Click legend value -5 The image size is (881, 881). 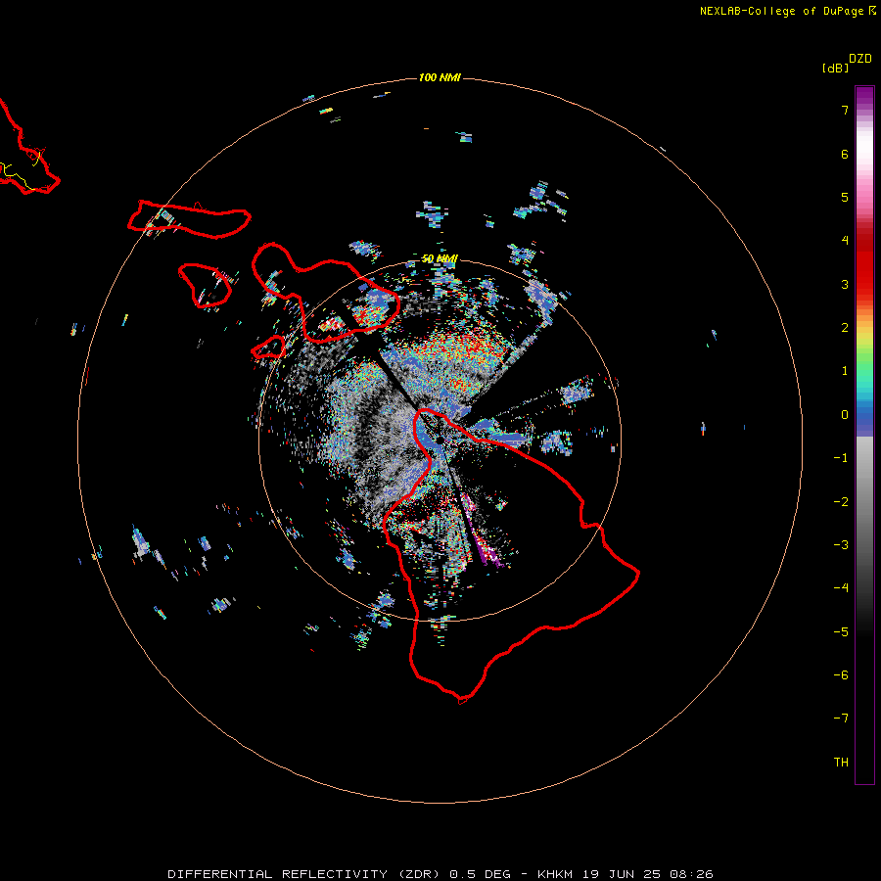pyautogui.click(x=841, y=632)
